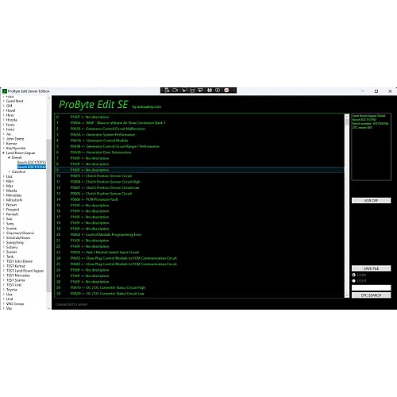Screen dimensions: 397x397
Task: Select DTC row 12 Clutch Position Sensor Circuit Low
Action: coord(199,187)
